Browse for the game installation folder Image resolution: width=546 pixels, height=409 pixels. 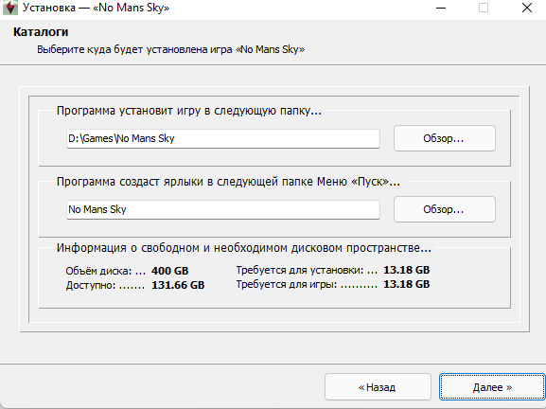[445, 138]
